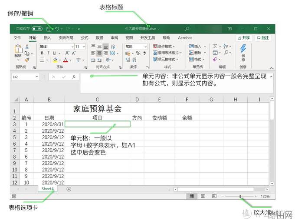
Task: Click the Fill down icon
Action: 215,53
